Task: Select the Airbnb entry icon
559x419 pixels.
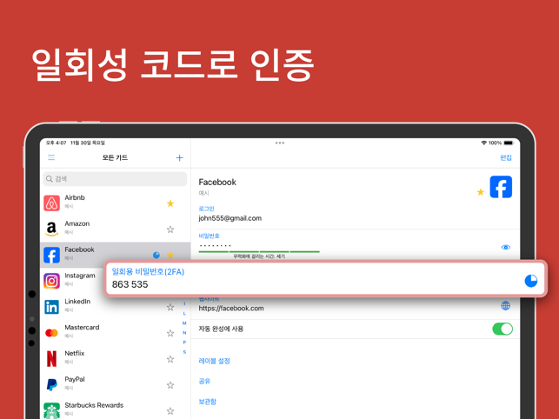Action: 52,203
